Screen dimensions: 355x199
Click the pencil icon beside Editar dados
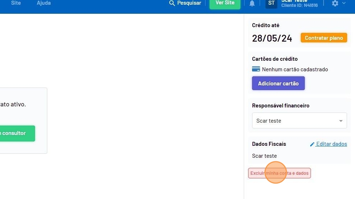click(x=312, y=144)
